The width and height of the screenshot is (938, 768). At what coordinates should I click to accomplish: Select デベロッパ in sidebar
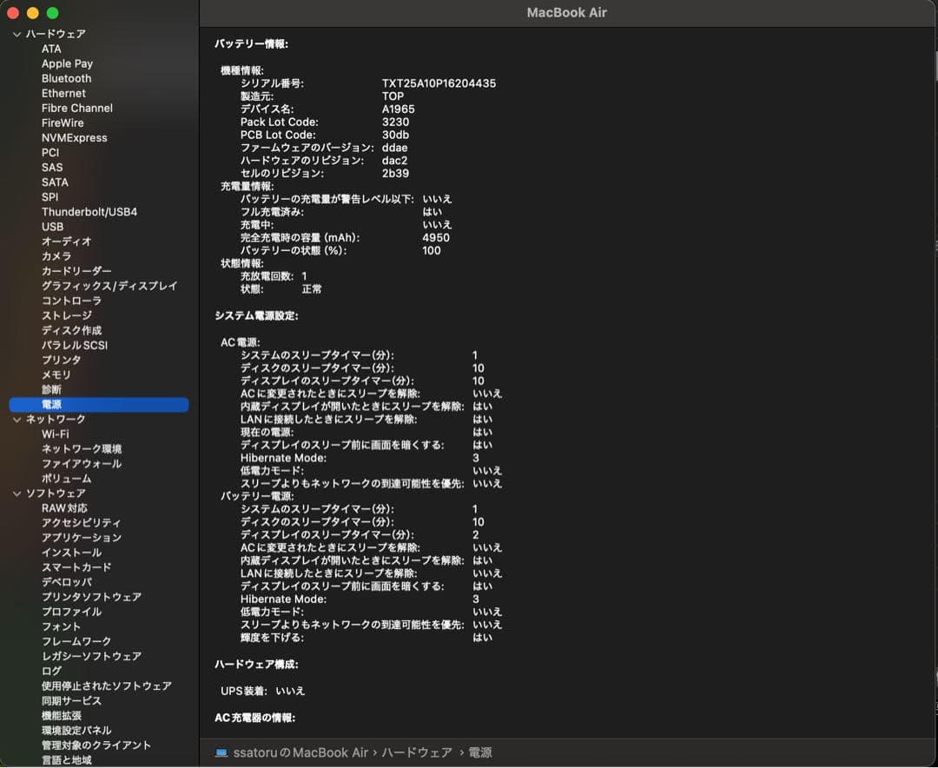click(x=66, y=582)
